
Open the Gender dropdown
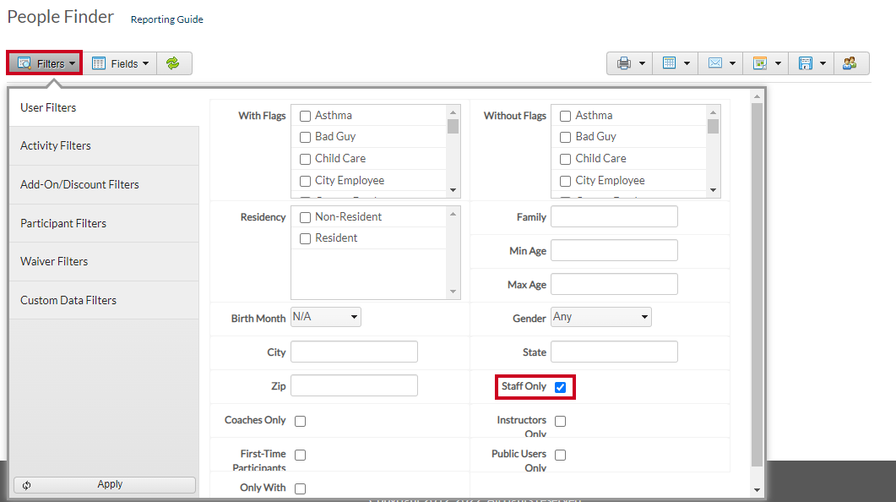pos(601,317)
